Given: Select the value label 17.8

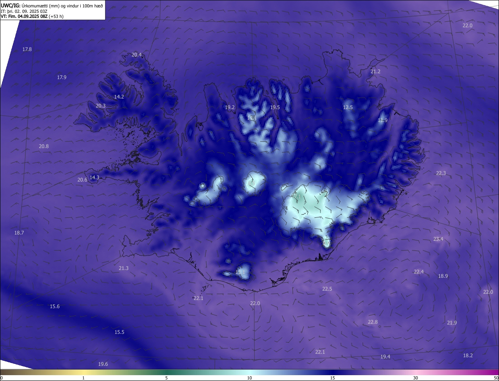Looking at the screenshot, I should (27, 49).
